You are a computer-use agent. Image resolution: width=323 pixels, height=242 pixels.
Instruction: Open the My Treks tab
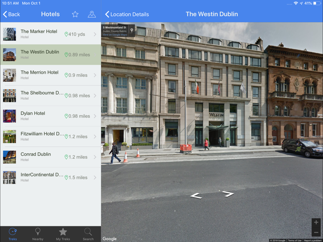[x=63, y=234]
